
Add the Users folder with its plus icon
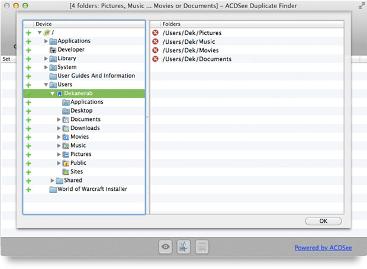28,85
